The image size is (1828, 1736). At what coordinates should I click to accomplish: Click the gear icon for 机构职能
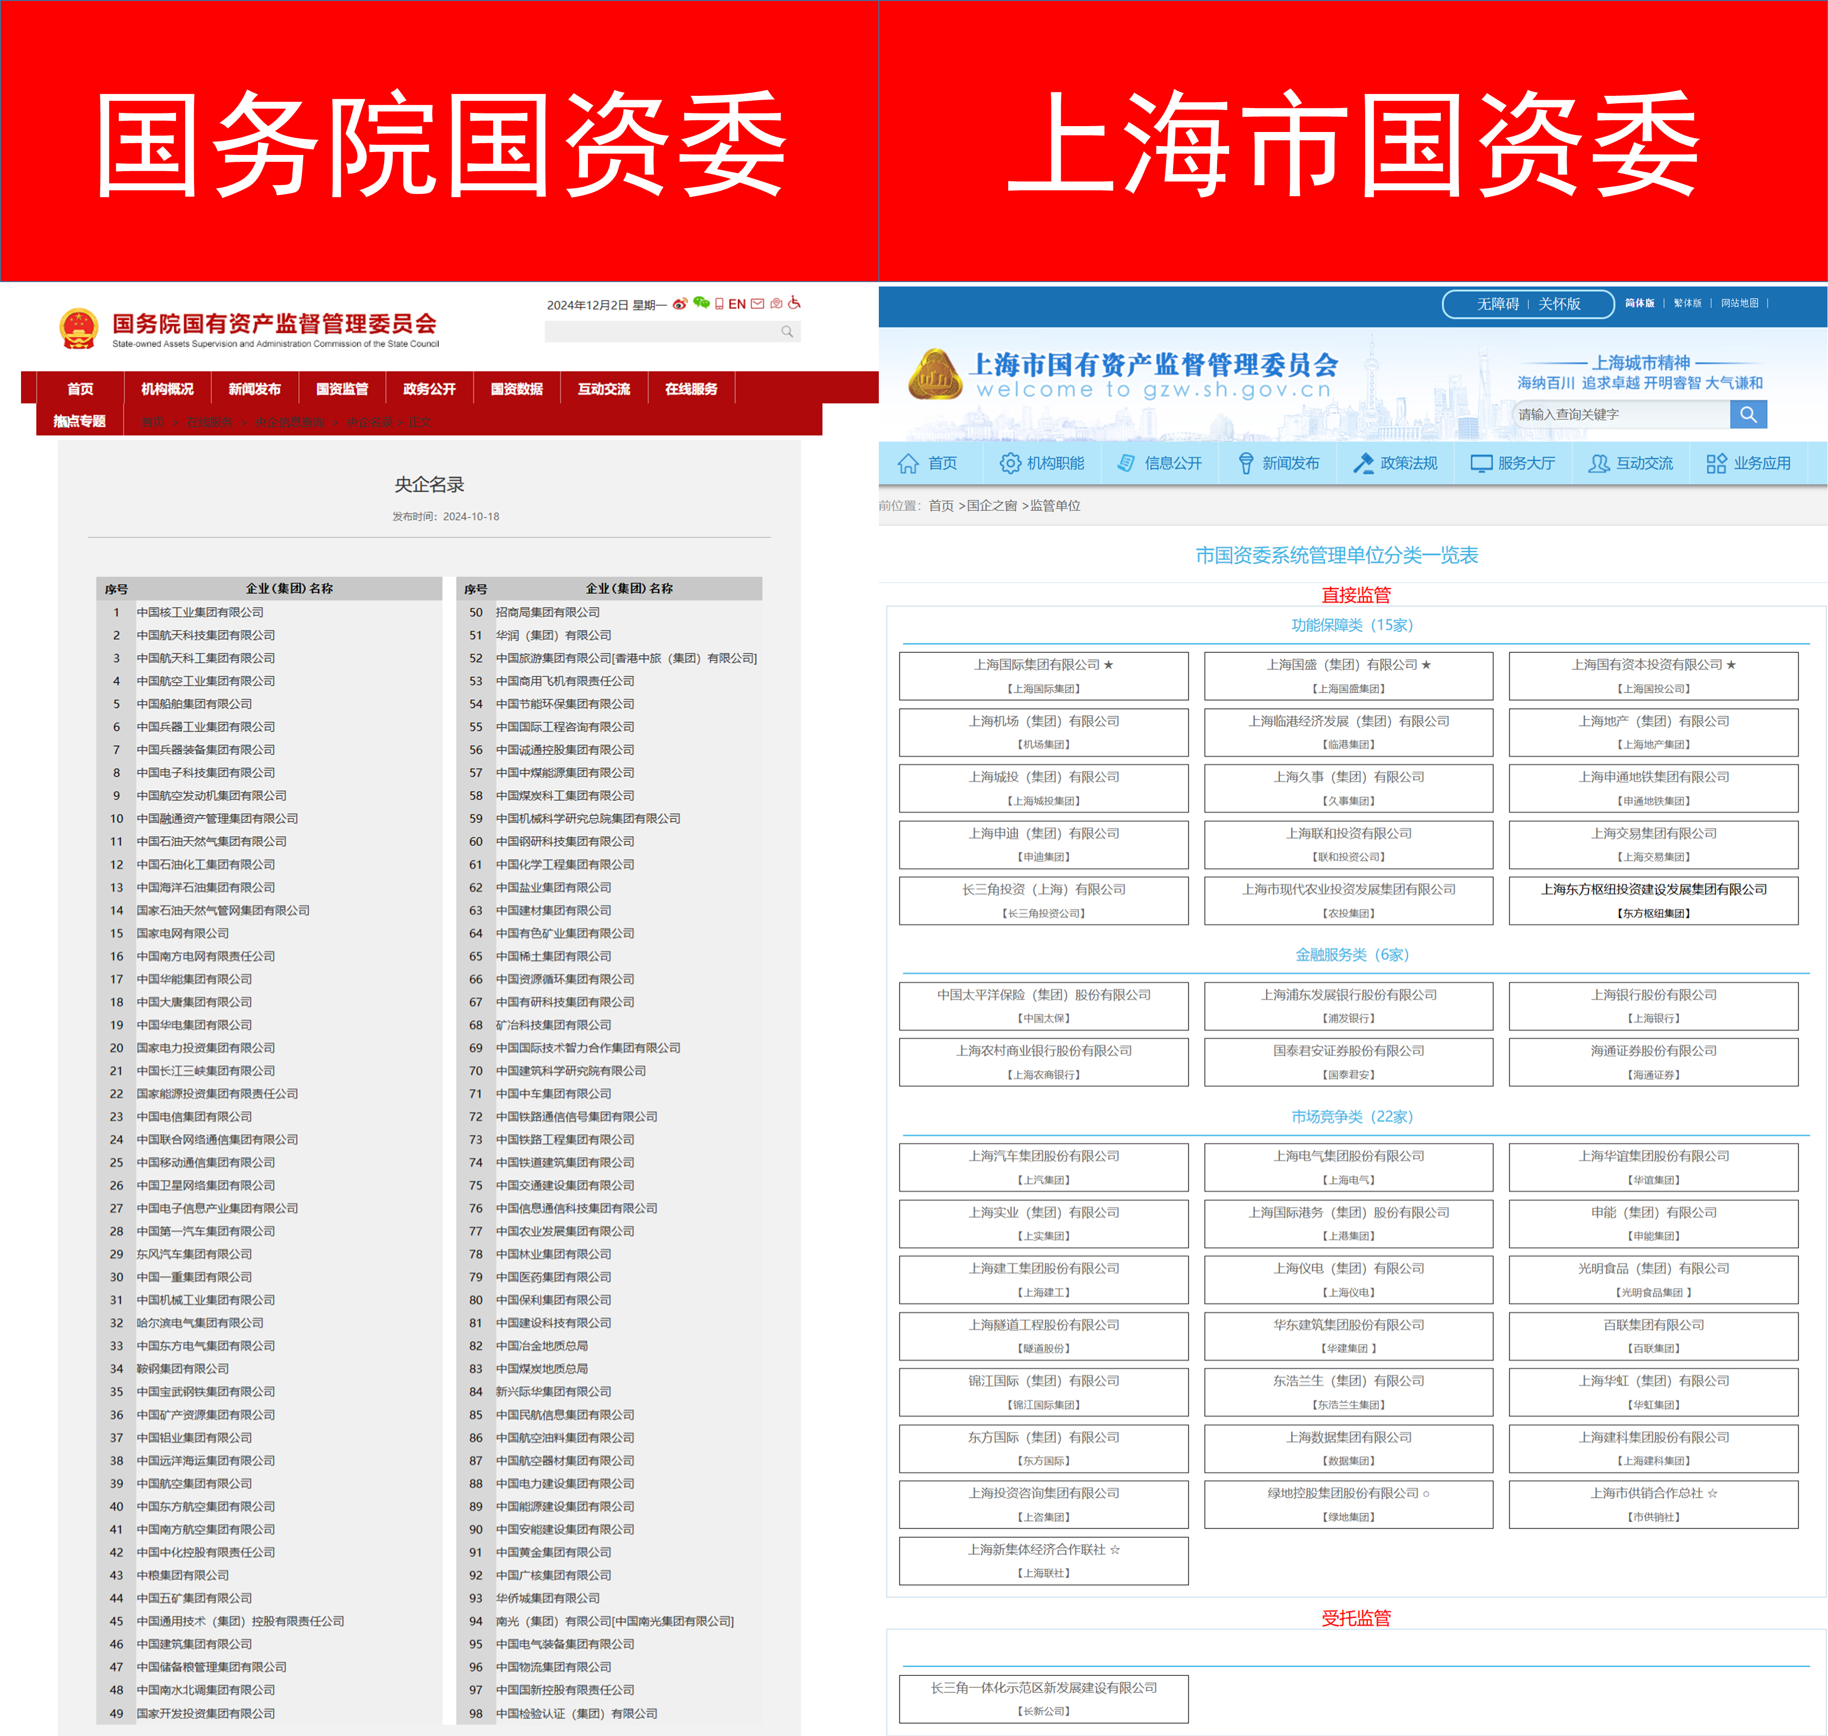click(x=1010, y=462)
